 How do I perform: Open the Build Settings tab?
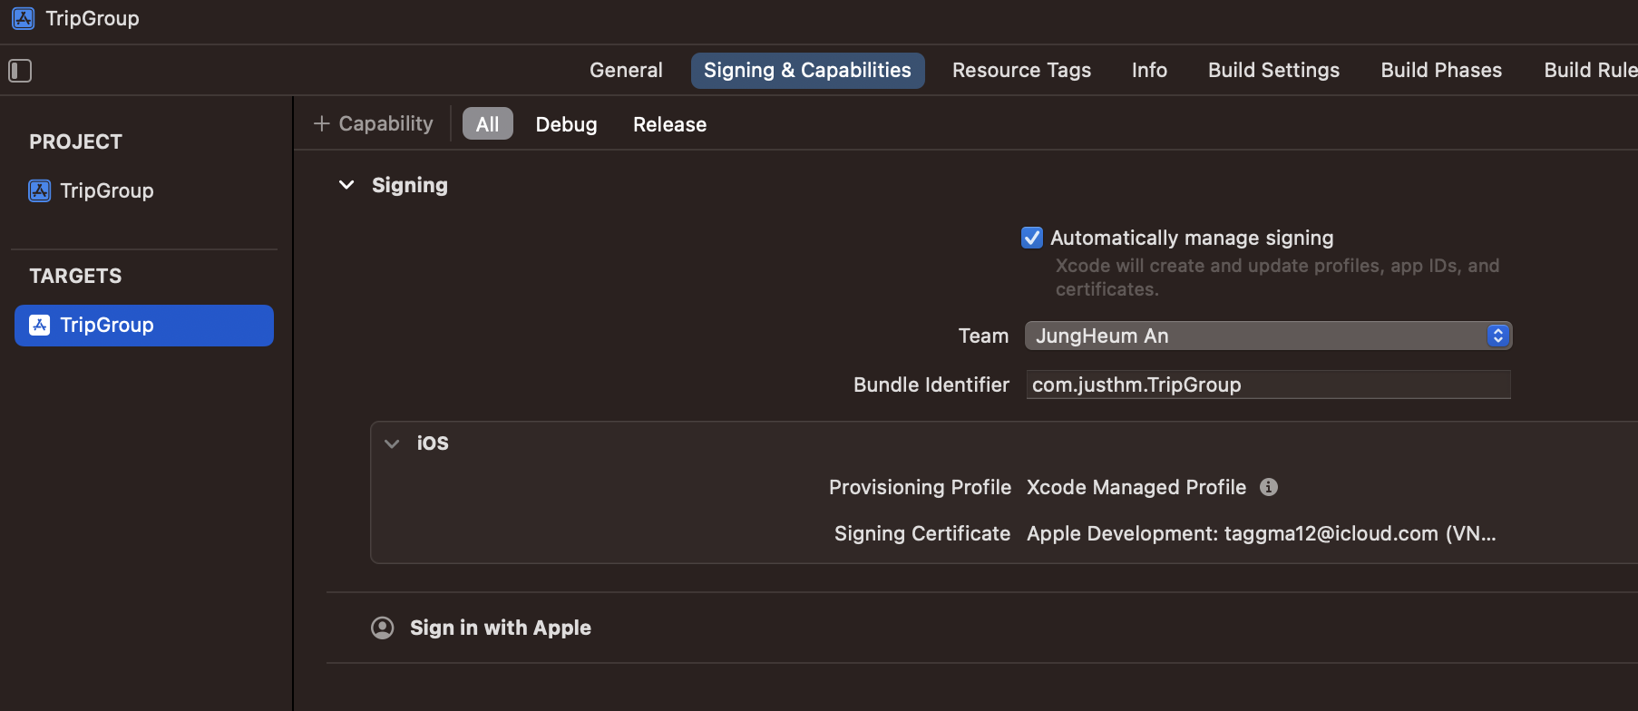point(1273,71)
